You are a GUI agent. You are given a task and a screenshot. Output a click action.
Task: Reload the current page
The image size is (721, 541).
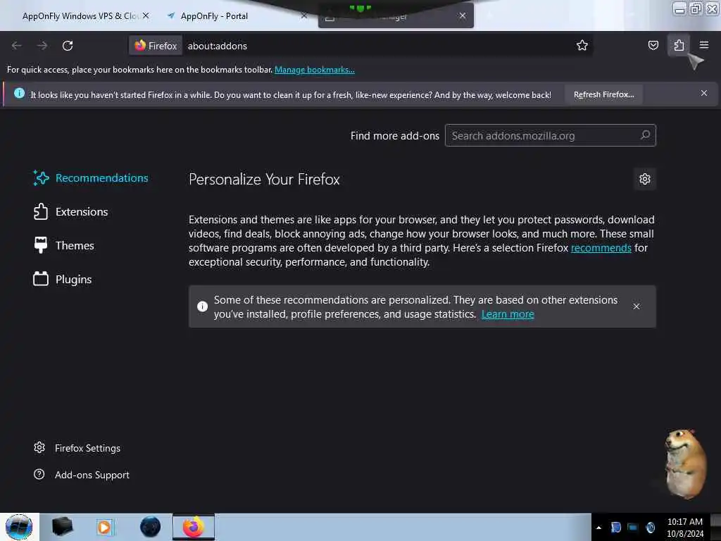click(68, 46)
